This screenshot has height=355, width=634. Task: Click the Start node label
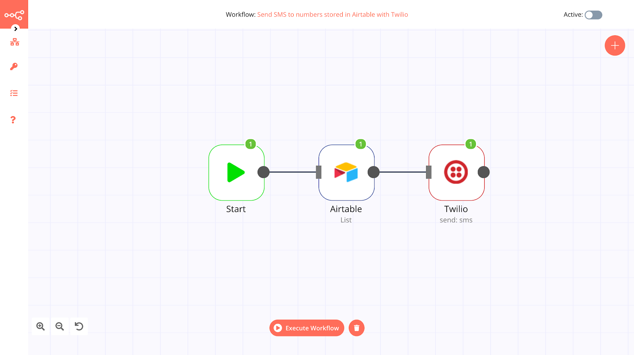pyautogui.click(x=236, y=209)
